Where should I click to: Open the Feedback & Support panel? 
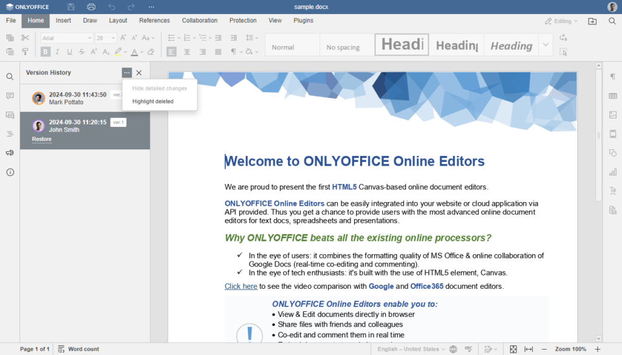tap(10, 153)
